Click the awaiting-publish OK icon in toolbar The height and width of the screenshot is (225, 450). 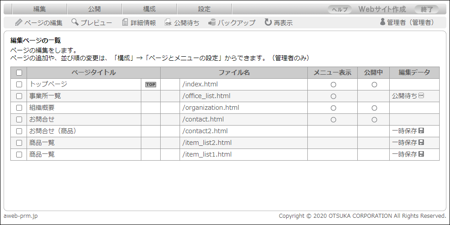point(168,22)
